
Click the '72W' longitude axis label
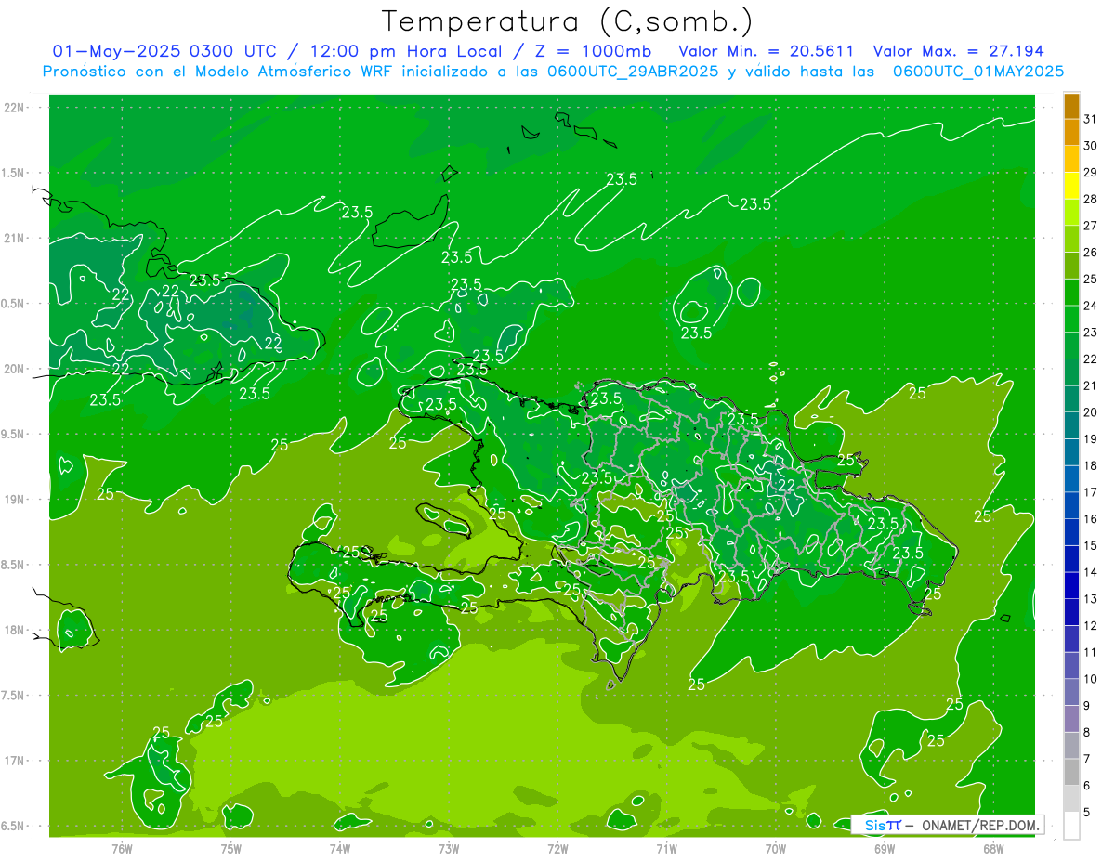[x=557, y=849]
